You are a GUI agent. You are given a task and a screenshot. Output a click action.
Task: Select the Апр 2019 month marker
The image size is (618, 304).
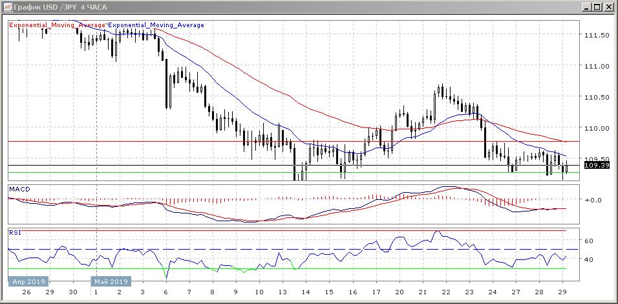click(x=28, y=282)
